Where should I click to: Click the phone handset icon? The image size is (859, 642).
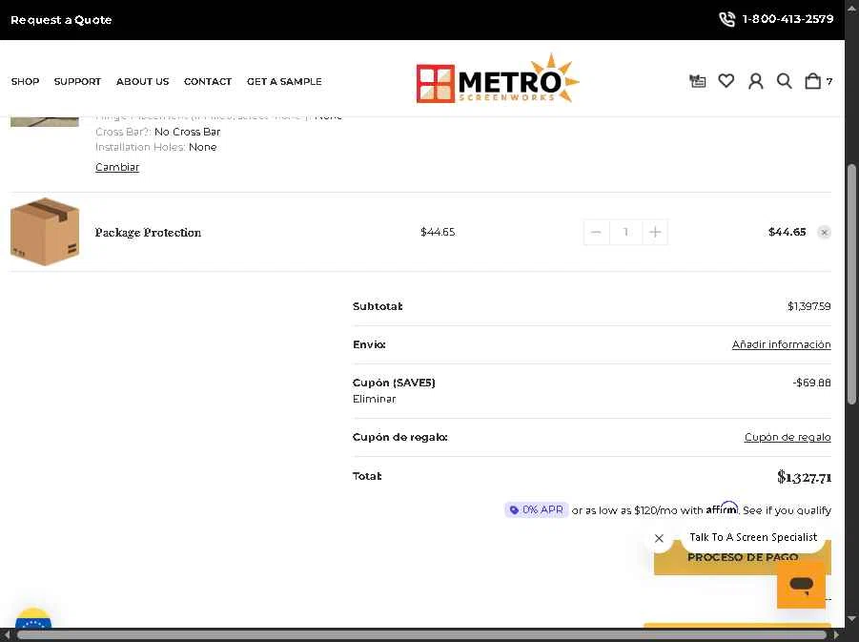tap(727, 19)
